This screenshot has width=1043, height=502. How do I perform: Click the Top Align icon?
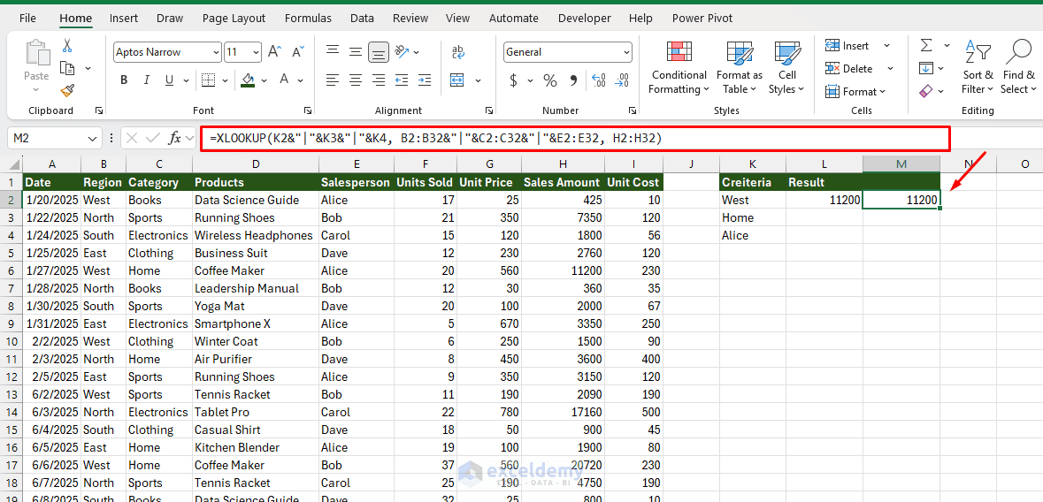[x=333, y=51]
